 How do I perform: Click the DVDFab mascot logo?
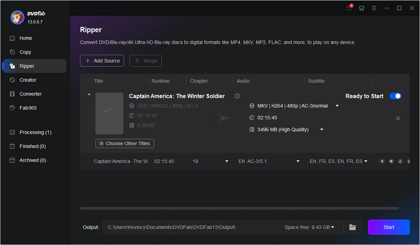coord(17,18)
